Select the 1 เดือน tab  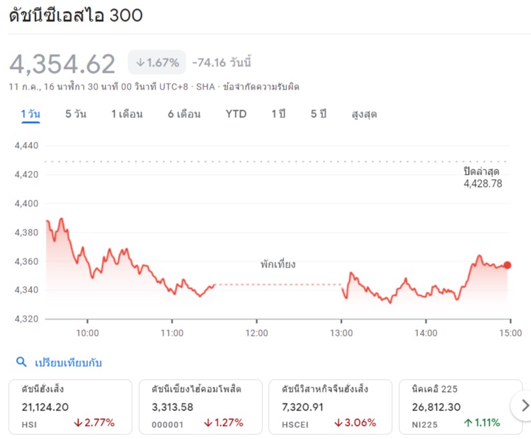coord(126,114)
